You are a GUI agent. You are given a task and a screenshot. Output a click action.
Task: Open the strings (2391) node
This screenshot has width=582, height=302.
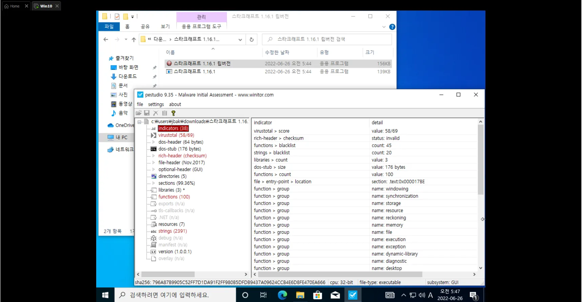[x=172, y=231]
